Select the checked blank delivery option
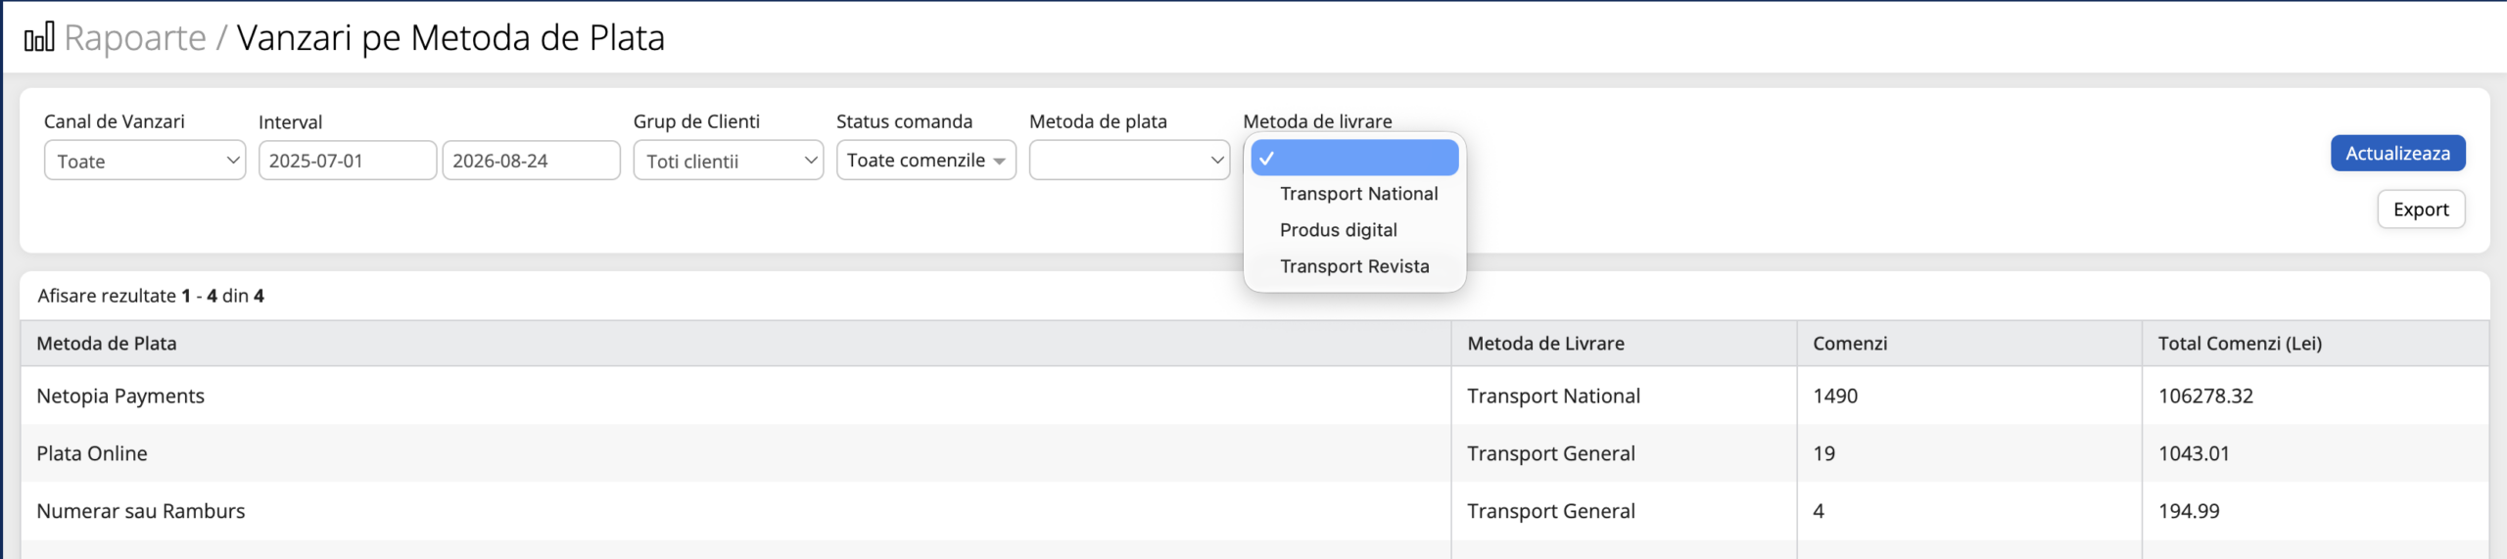The width and height of the screenshot is (2507, 559). tap(1354, 158)
